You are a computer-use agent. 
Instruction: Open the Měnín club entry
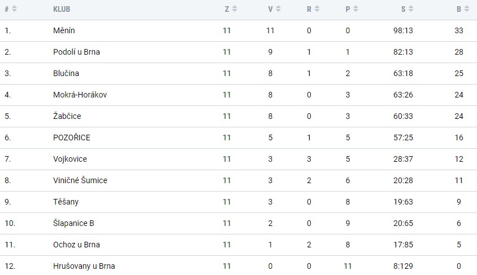pyautogui.click(x=64, y=30)
